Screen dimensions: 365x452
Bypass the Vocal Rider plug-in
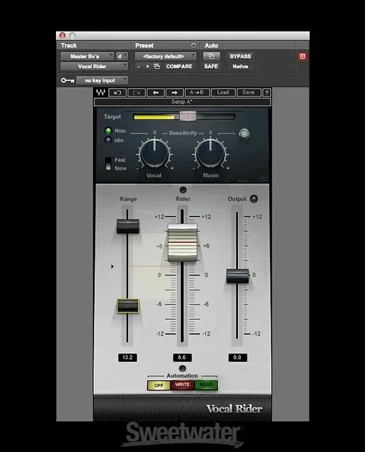pyautogui.click(x=240, y=56)
